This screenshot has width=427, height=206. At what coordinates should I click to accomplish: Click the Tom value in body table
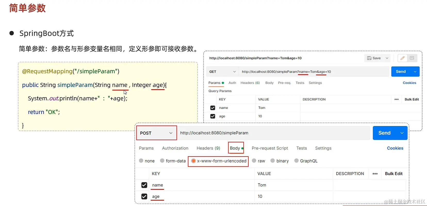(x=262, y=185)
